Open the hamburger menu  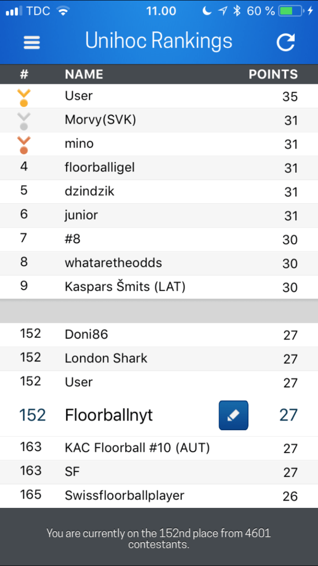pyautogui.click(x=32, y=42)
